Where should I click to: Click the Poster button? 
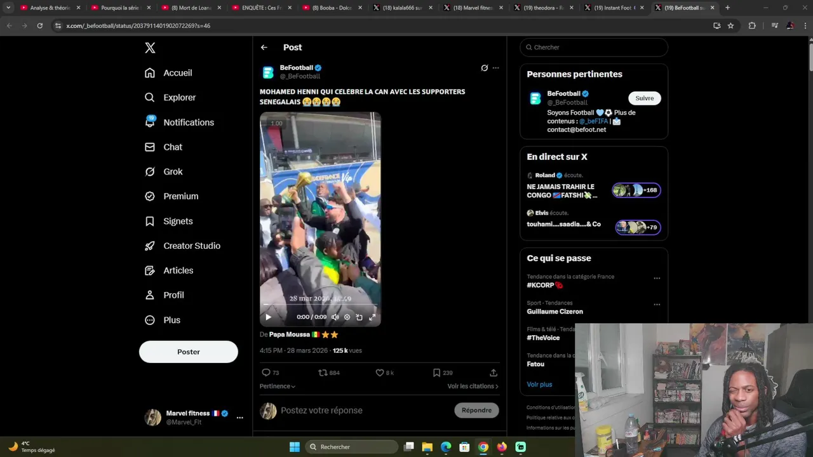[189, 352]
